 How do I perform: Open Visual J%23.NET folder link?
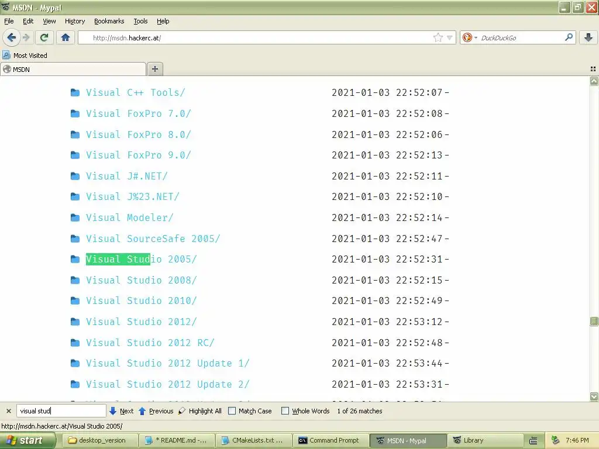tap(133, 196)
